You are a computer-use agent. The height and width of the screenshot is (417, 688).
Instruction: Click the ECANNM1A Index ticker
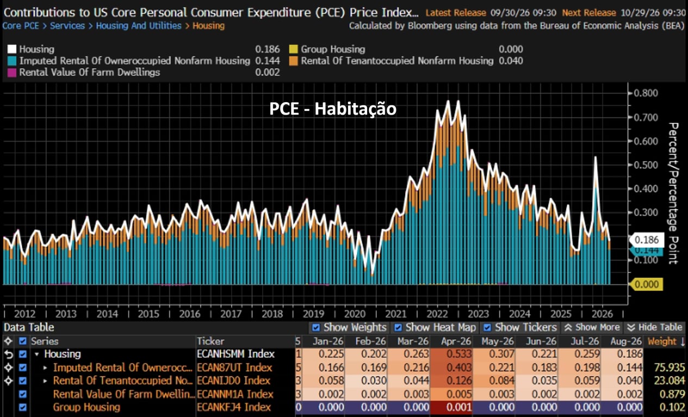(235, 394)
